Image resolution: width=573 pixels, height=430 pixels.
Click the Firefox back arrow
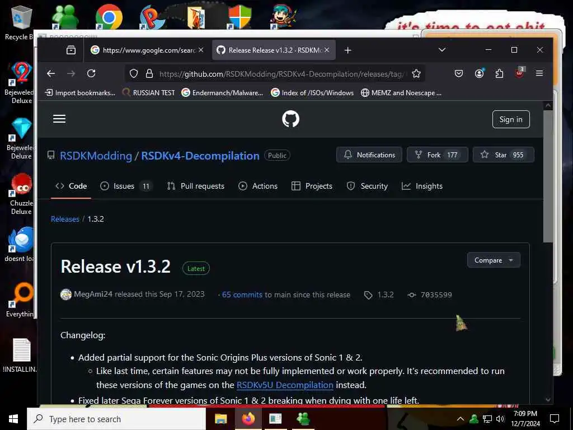tap(51, 73)
